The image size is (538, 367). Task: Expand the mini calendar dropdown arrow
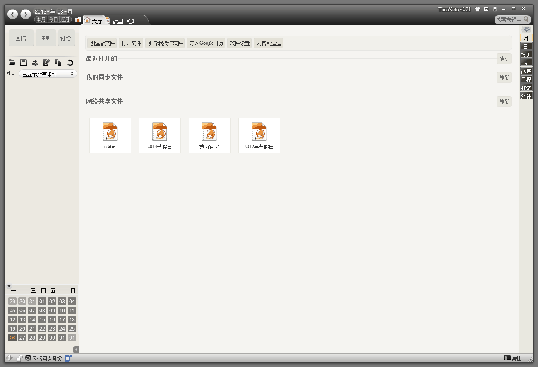coord(9,286)
